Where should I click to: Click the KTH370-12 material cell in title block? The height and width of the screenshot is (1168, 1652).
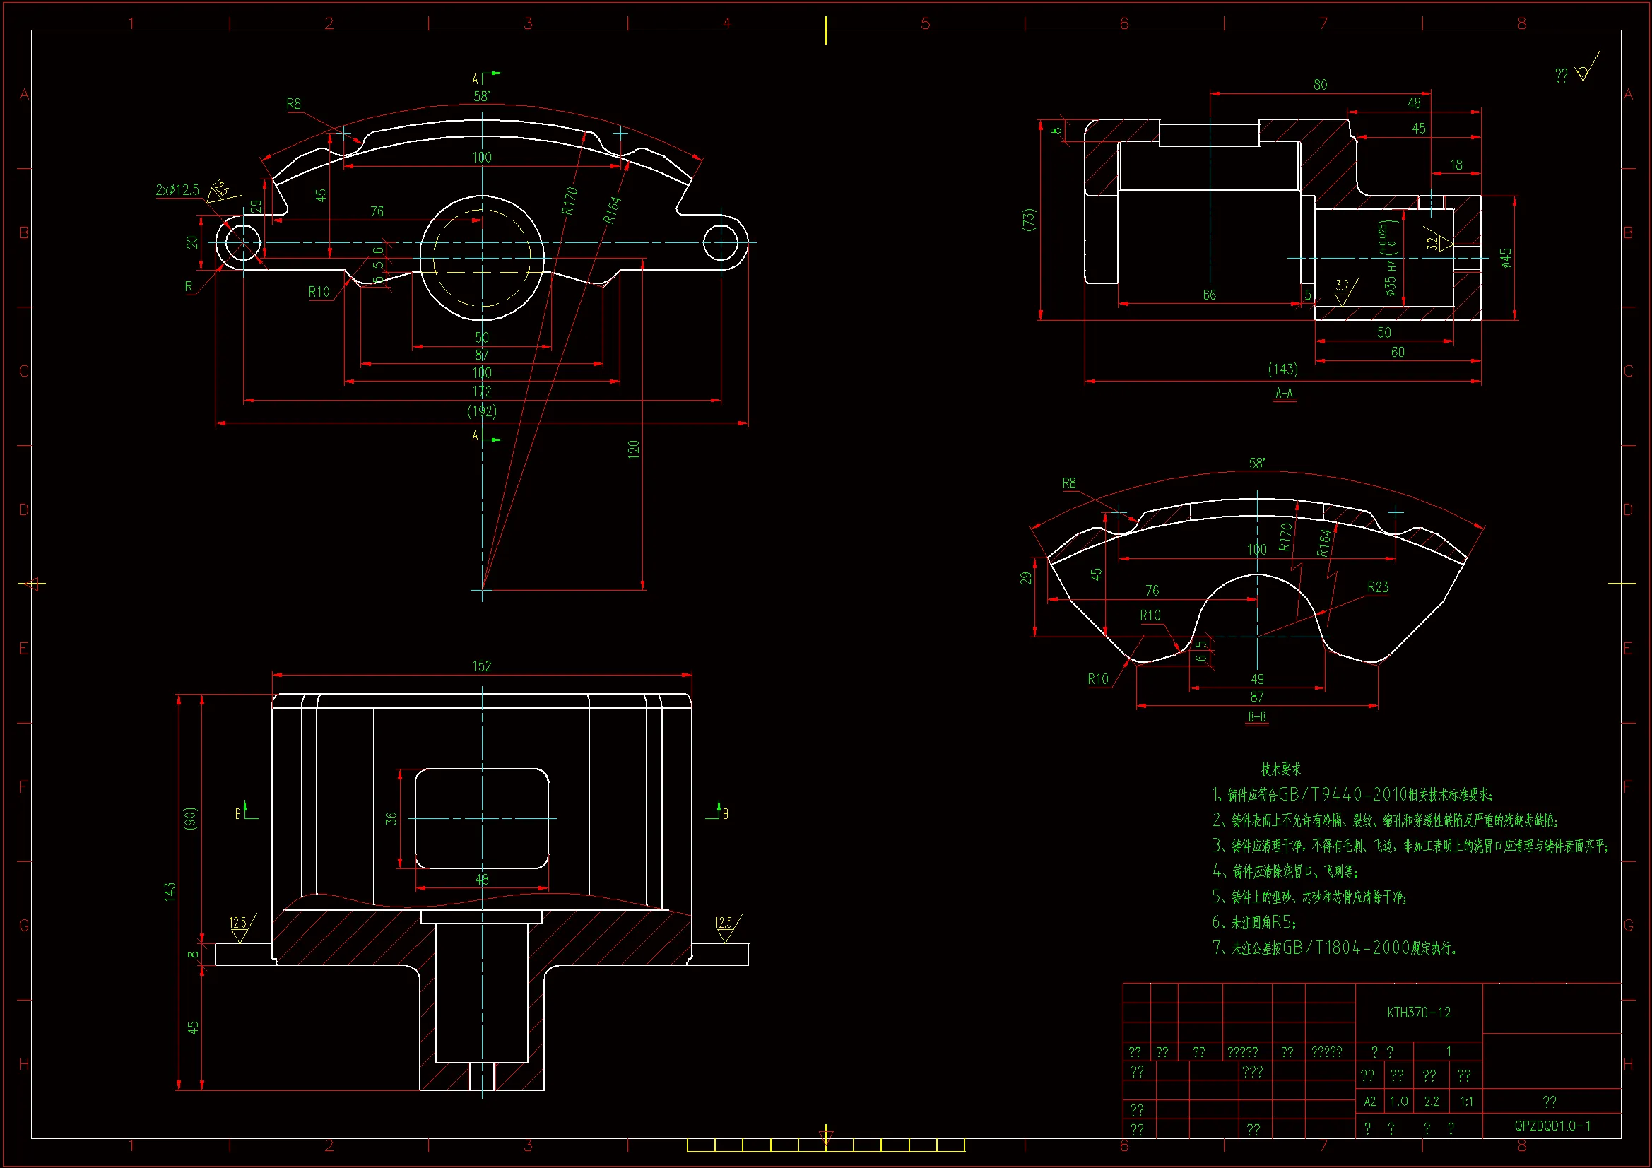(x=1419, y=1013)
